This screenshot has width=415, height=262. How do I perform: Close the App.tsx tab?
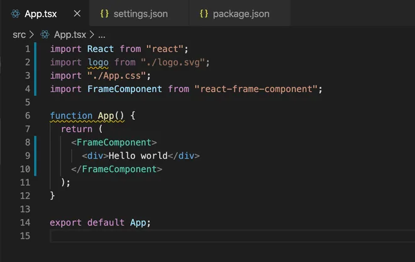(77, 13)
